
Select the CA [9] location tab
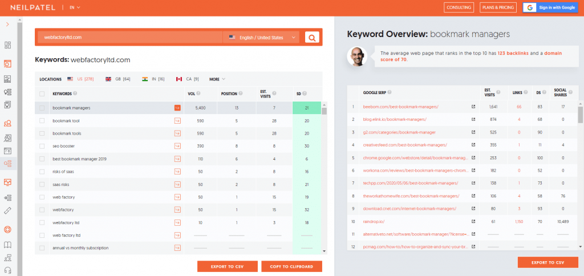[x=187, y=79]
